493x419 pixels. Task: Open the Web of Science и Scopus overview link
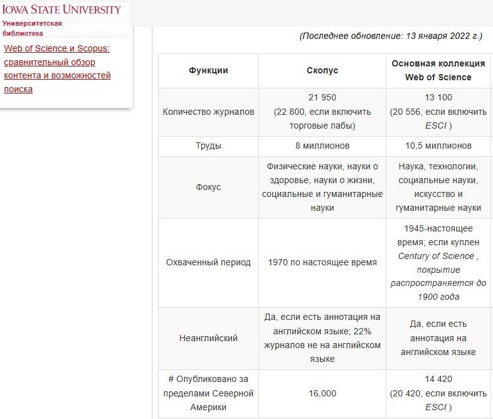[x=57, y=68]
